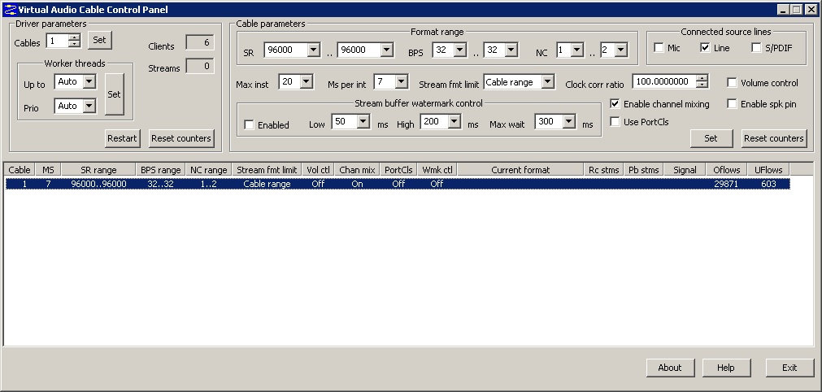Screen dimensions: 822x392
Task: Click the SR range column header
Action: pos(98,170)
